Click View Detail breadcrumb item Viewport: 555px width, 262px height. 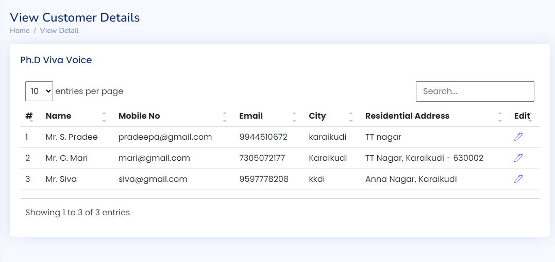click(x=59, y=30)
